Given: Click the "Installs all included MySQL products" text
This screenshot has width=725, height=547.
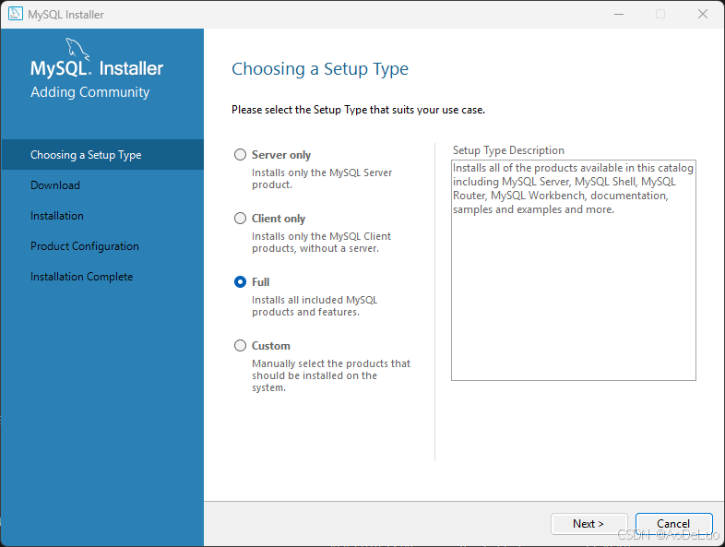Looking at the screenshot, I should [x=315, y=305].
